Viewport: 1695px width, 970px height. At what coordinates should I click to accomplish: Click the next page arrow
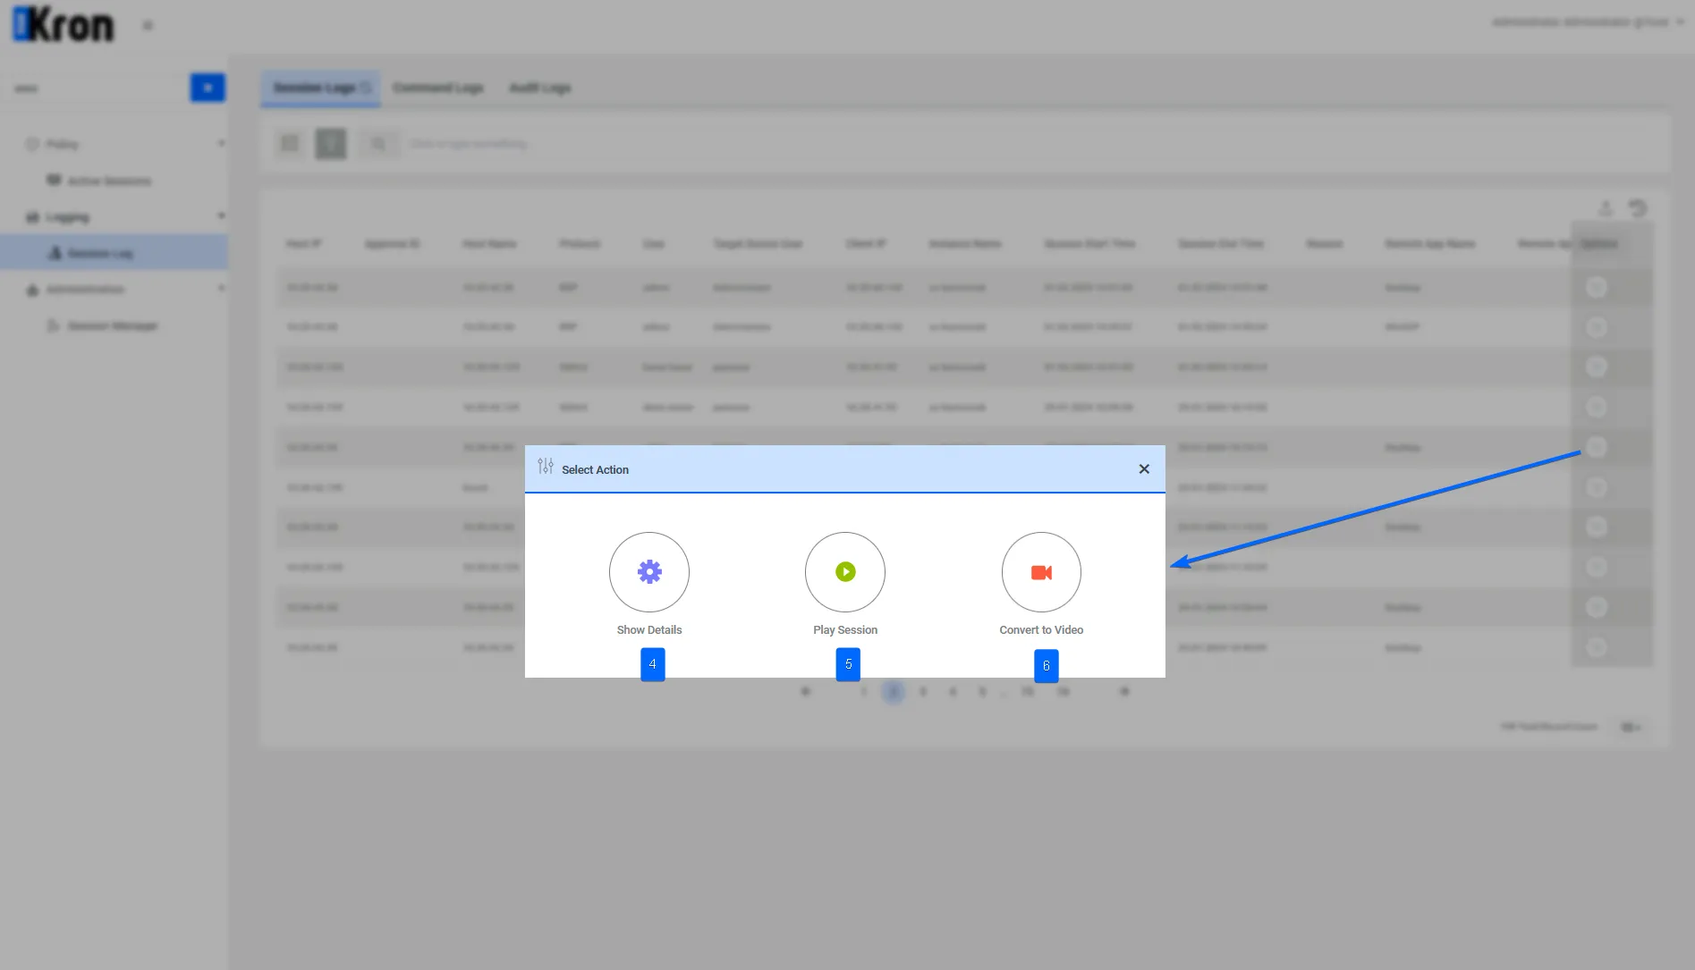1124,692
